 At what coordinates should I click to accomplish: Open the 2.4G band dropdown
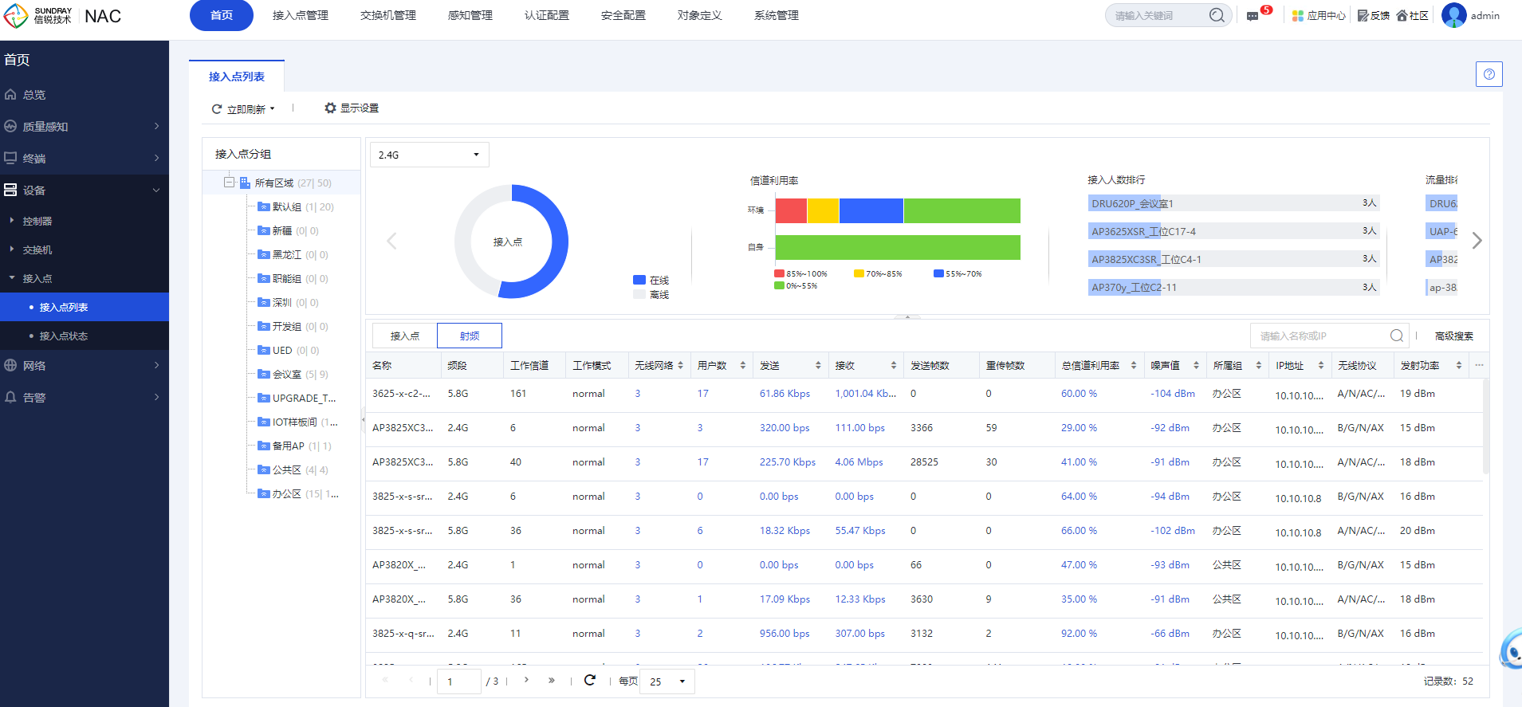tap(429, 155)
